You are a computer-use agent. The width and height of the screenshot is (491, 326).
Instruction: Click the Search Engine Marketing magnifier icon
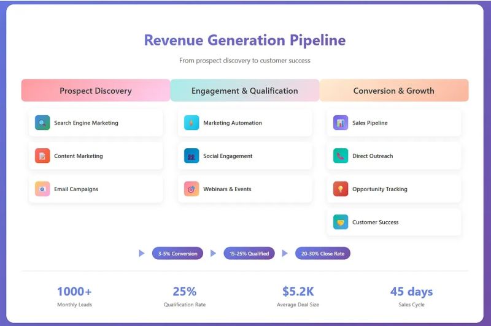coord(42,123)
